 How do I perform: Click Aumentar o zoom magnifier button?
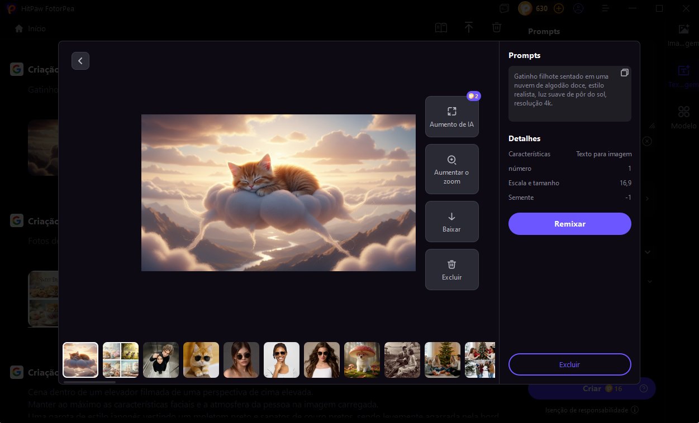coord(451,169)
